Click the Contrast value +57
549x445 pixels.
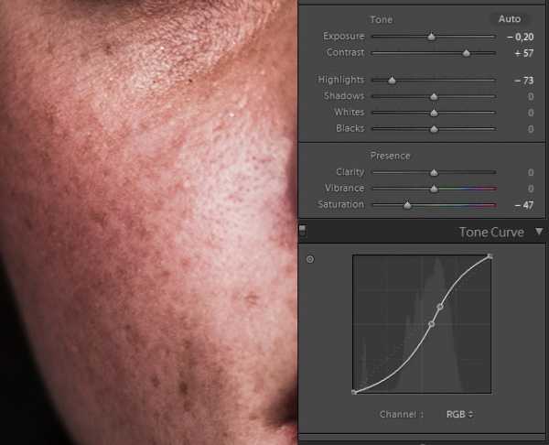(x=523, y=53)
